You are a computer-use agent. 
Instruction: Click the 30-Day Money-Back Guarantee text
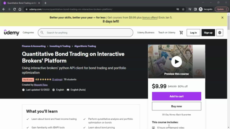[x=176, y=115]
